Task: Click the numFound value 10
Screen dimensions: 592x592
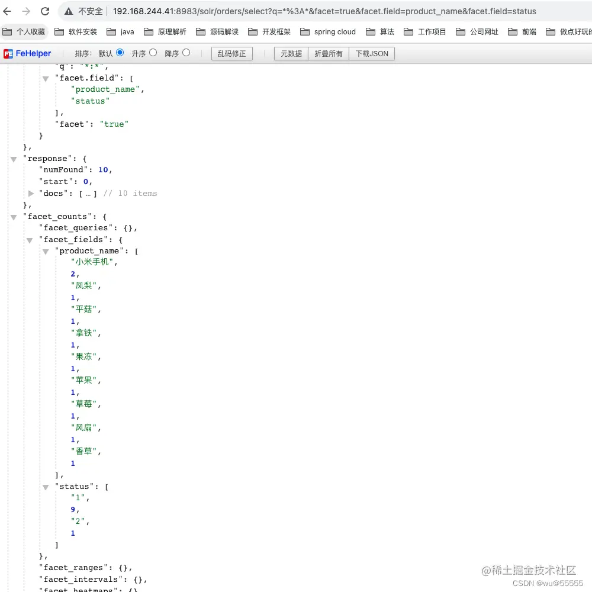Action: (103, 170)
